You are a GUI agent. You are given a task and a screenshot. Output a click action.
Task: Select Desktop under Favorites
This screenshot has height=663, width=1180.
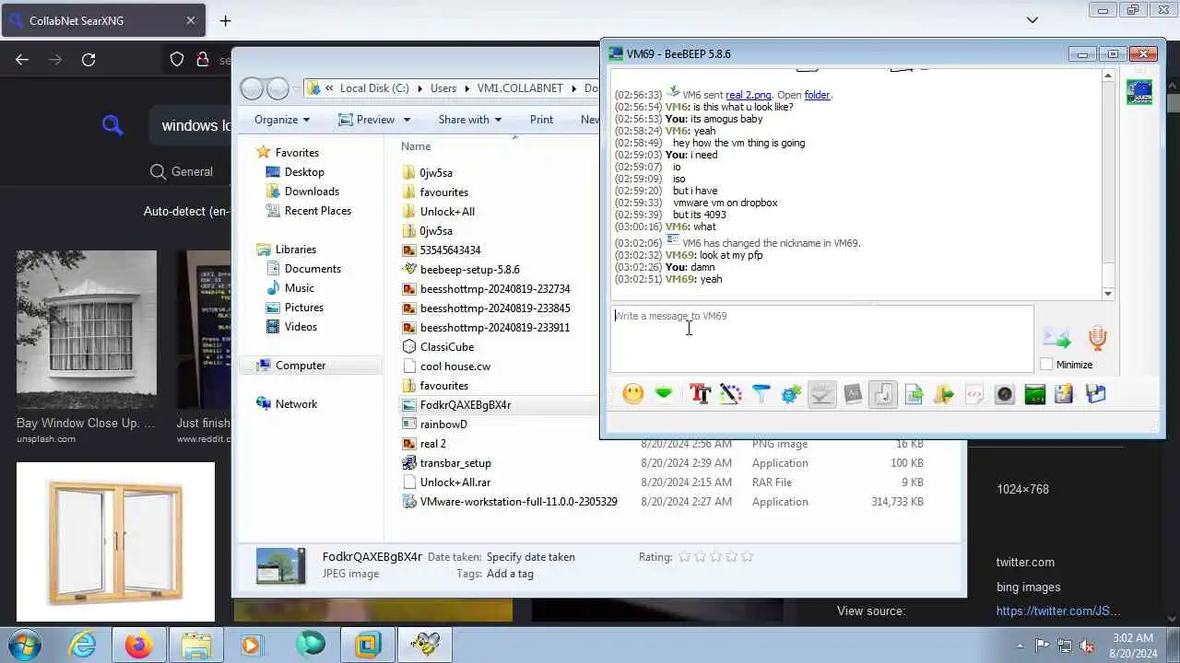pos(304,172)
